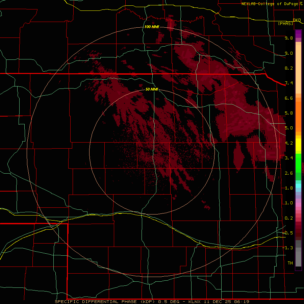This screenshot has height=304, width=304.
Task: Pick the cyan segment of the color bar
Action: [298, 186]
